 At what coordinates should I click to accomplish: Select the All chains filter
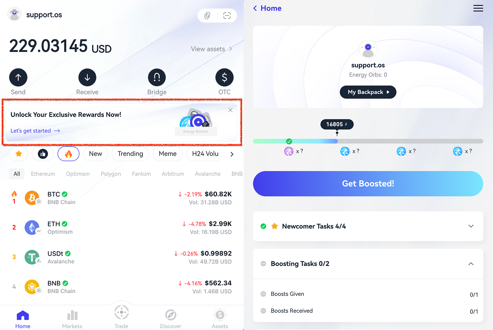click(x=17, y=174)
